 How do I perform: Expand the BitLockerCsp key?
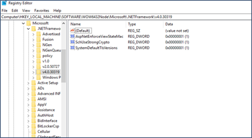tap(28, 127)
